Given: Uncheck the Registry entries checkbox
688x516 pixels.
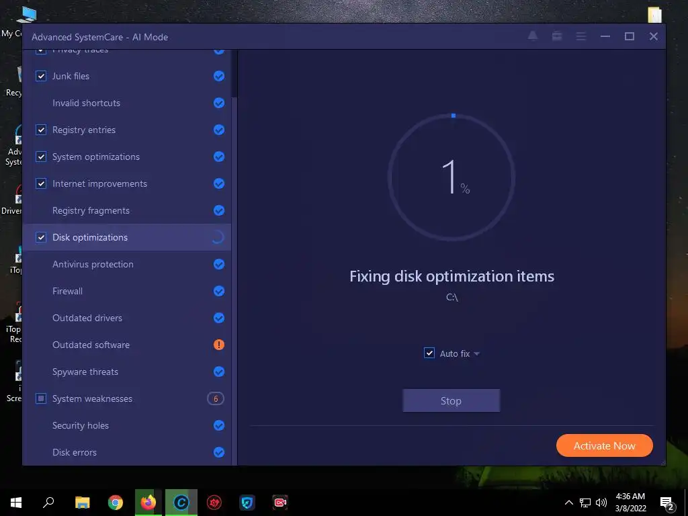Looking at the screenshot, I should point(41,130).
